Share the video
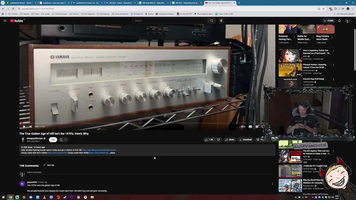Image resolution: width=356 pixels, height=200 pixels. pyautogui.click(x=230, y=140)
